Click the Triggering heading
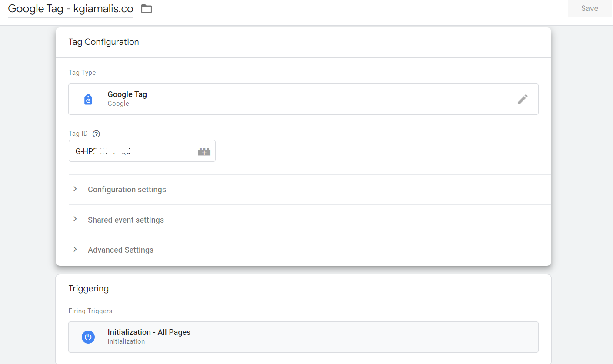Viewport: 613px width, 364px height. [x=89, y=288]
